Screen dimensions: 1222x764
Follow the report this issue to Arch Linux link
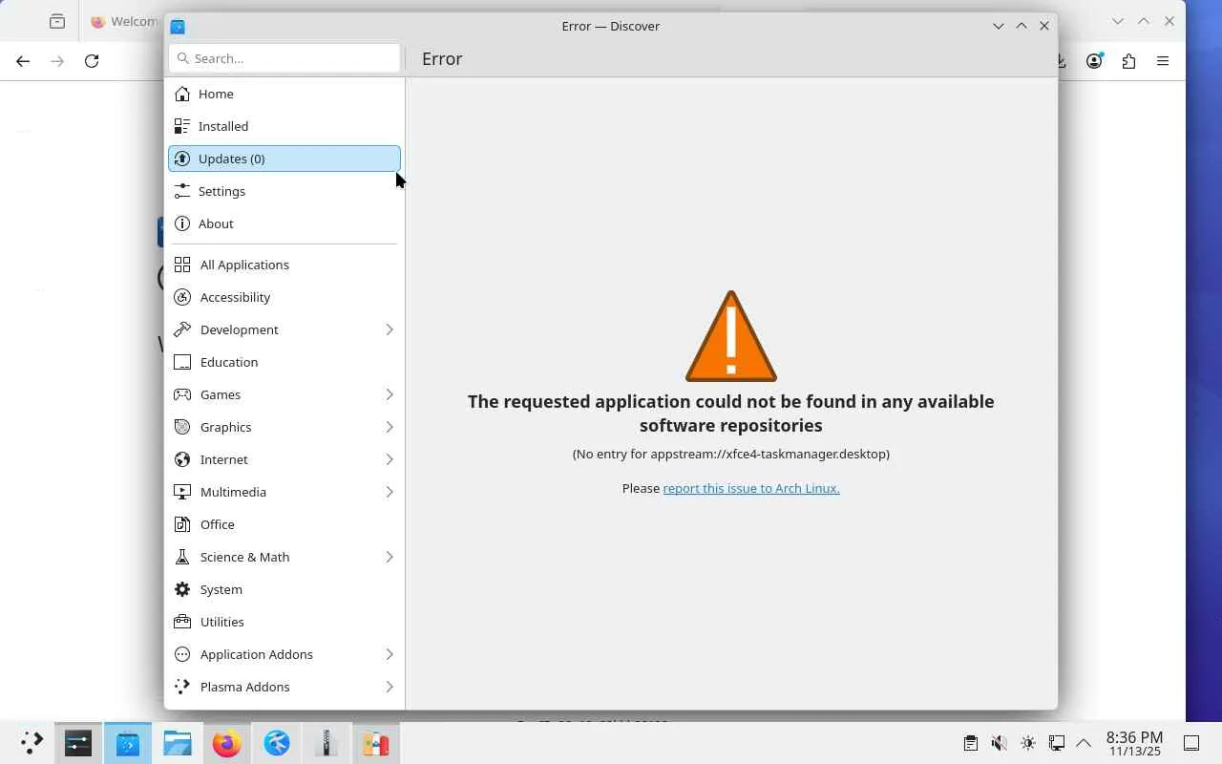(751, 488)
